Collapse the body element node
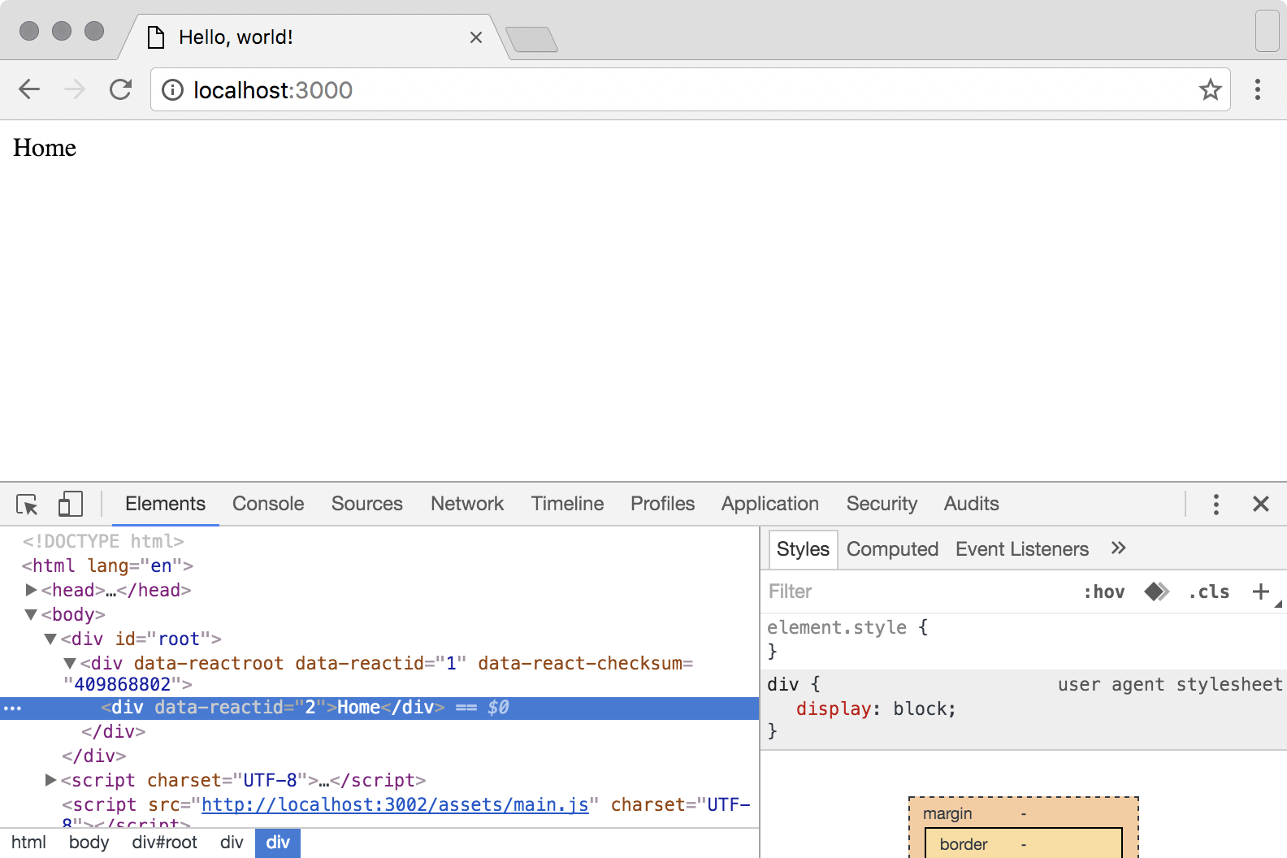The height and width of the screenshot is (858, 1287). [x=31, y=614]
